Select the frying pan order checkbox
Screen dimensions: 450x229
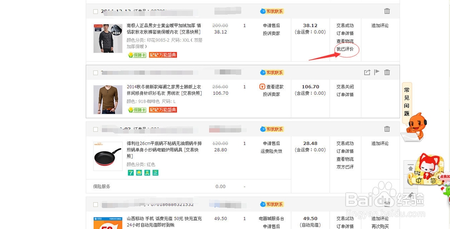pos(95,129)
